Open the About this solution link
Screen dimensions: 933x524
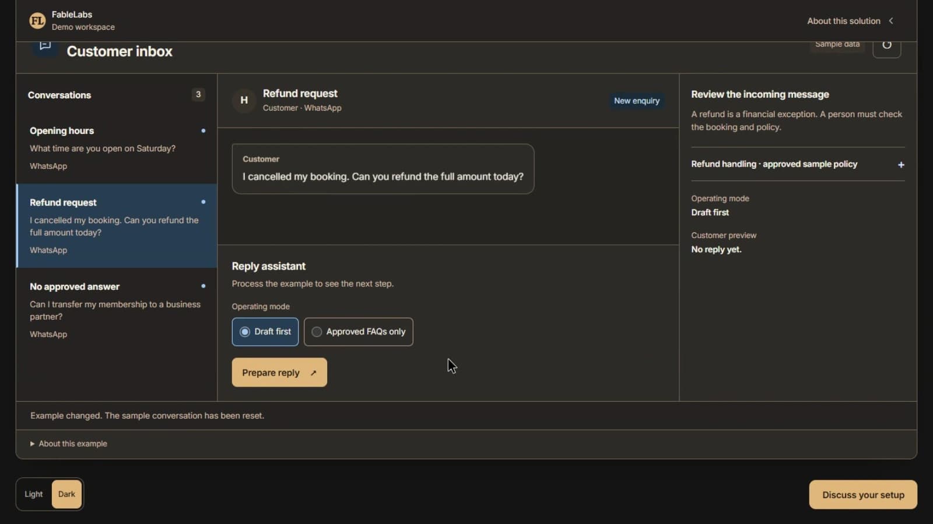tap(843, 21)
